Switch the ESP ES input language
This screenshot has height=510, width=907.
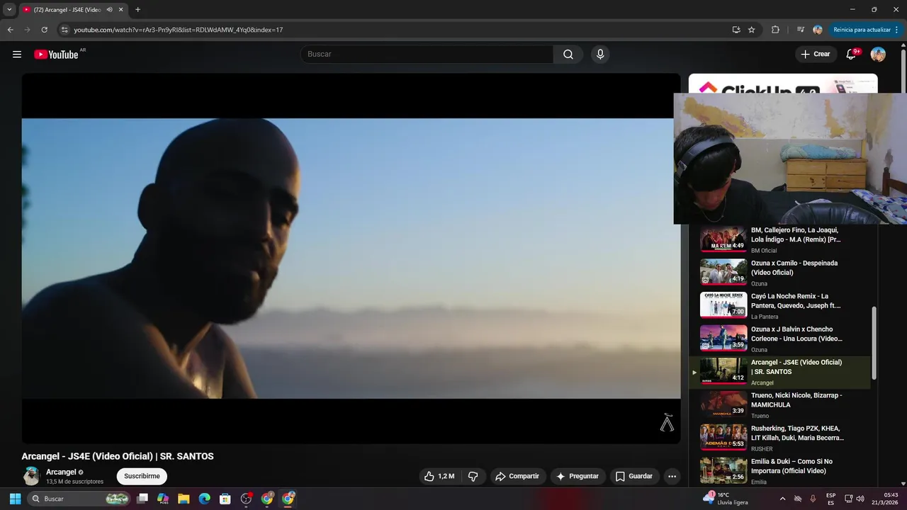coord(830,499)
